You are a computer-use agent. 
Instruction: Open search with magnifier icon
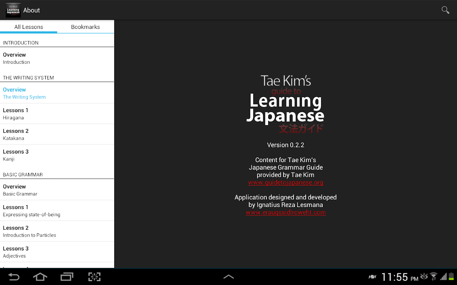pos(445,10)
